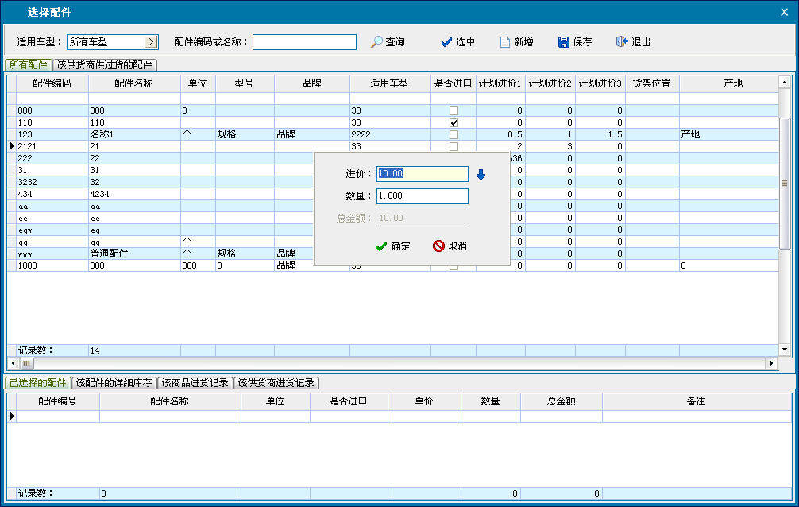The height and width of the screenshot is (507, 799).
Task: Click the 数量 quantity input field
Action: pos(422,196)
